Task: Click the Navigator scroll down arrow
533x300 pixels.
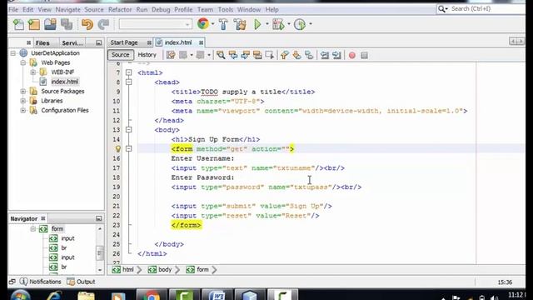Action: (x=100, y=270)
